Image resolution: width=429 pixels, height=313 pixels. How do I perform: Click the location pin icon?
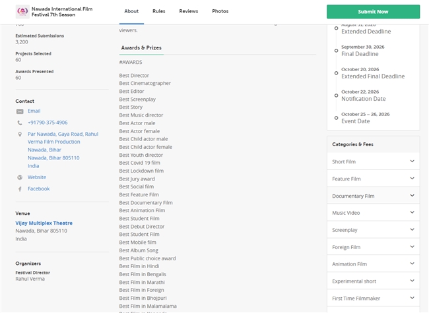pos(20,134)
